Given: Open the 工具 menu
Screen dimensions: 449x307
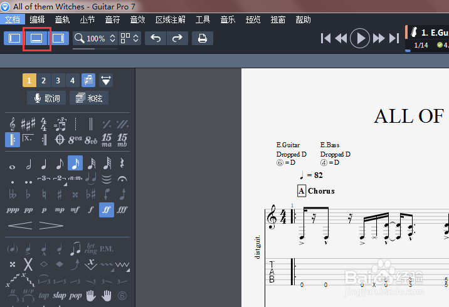Looking at the screenshot, I should pyautogui.click(x=203, y=19).
